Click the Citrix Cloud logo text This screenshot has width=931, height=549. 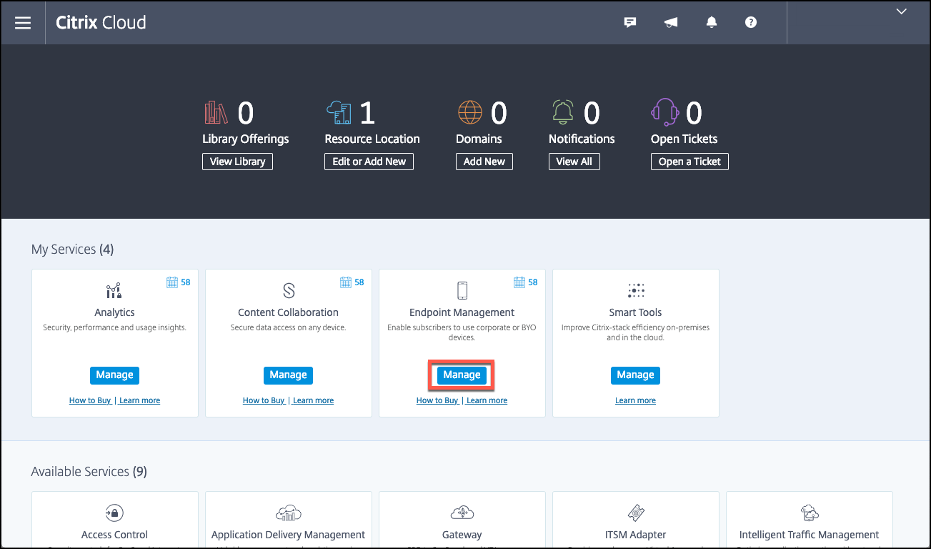(101, 22)
